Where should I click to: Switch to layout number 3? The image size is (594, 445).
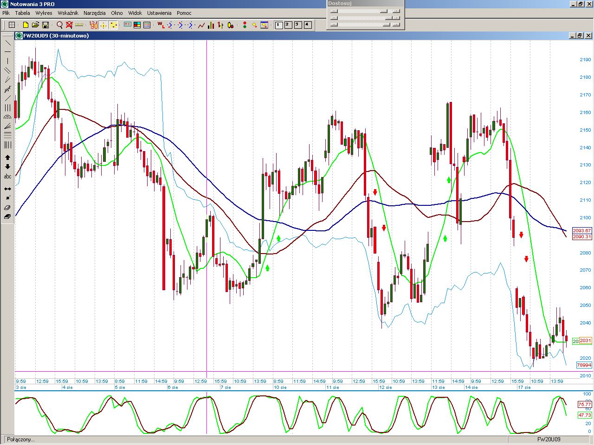pyautogui.click(x=298, y=25)
